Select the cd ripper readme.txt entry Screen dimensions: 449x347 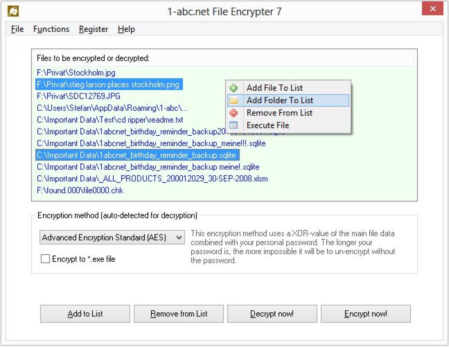[x=110, y=120]
